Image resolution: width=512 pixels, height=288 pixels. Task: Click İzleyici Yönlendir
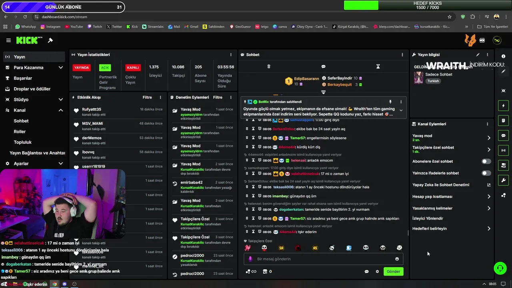(x=428, y=218)
